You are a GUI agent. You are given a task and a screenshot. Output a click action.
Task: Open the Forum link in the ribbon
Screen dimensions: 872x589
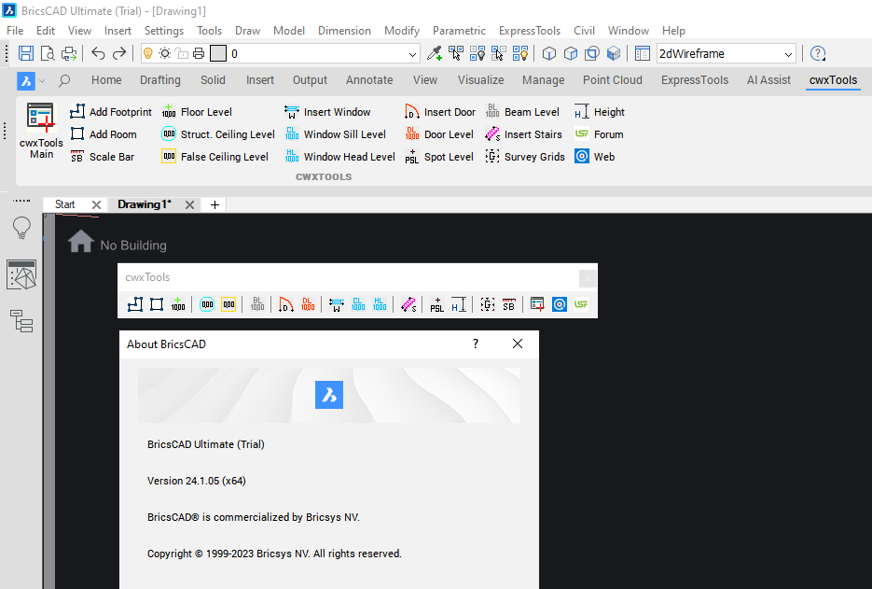coord(599,134)
